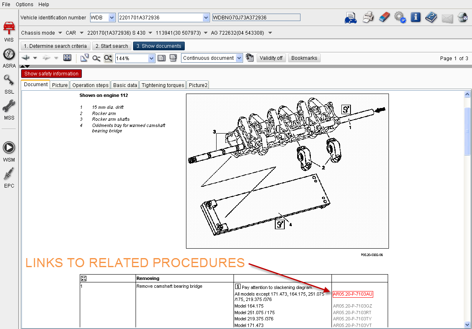Launch the WSM play-button module
Image resolution: width=472 pixels, height=329 pixels.
click(x=9, y=152)
